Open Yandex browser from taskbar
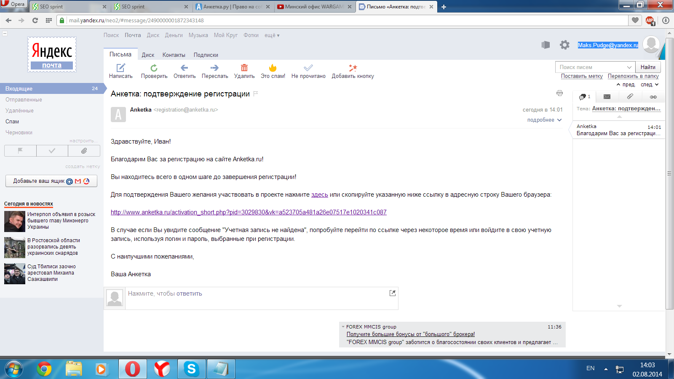 (162, 369)
